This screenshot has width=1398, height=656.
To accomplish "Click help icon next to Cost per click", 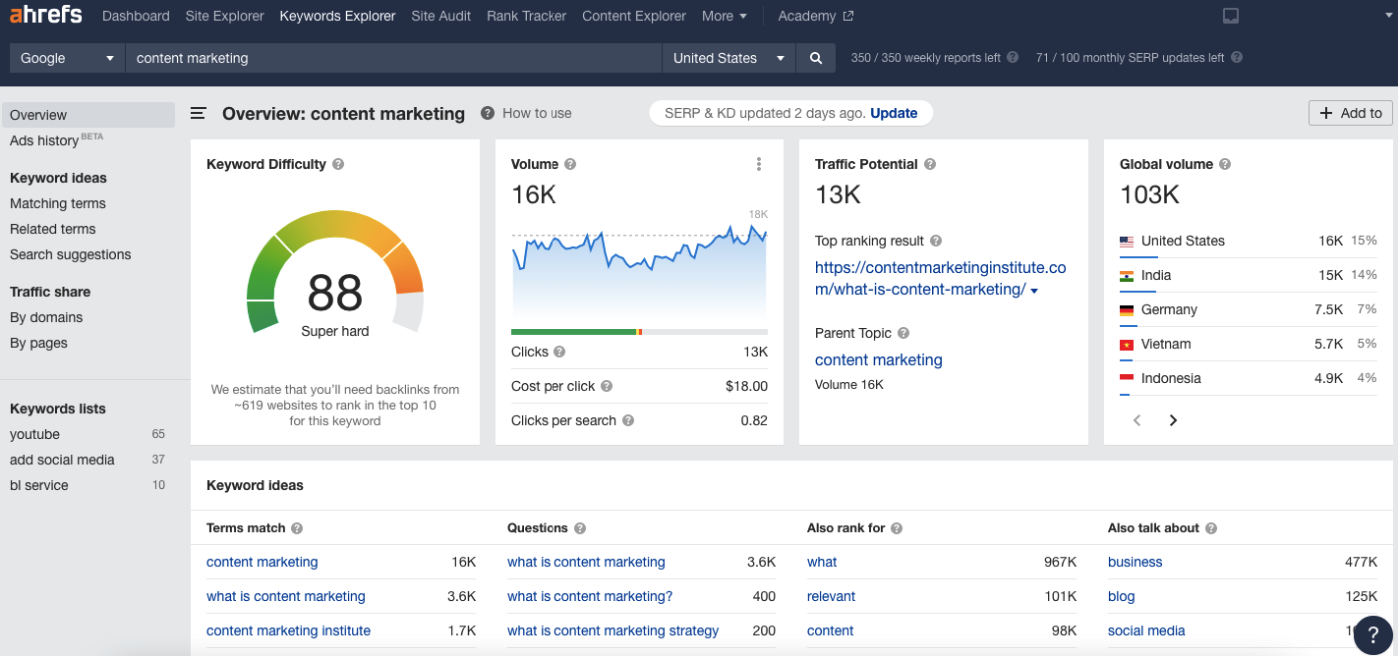I will coord(607,386).
